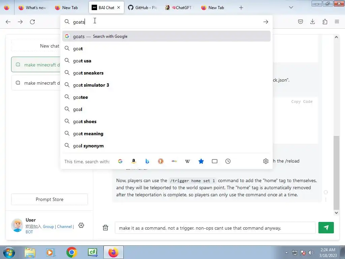Open the second 'make minecraft d' chat
The image size is (345, 259).
36,83
